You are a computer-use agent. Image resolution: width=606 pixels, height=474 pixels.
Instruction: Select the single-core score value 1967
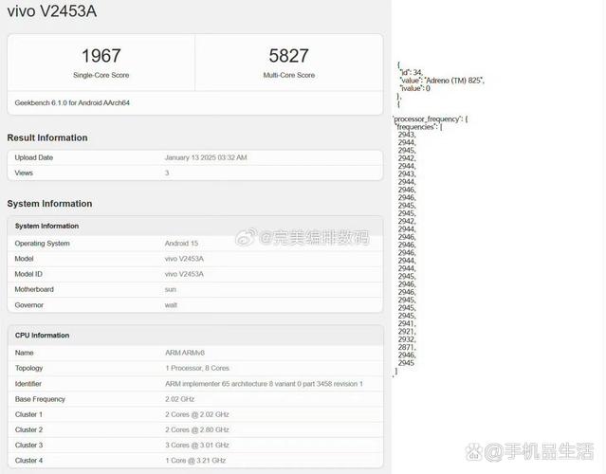[101, 56]
